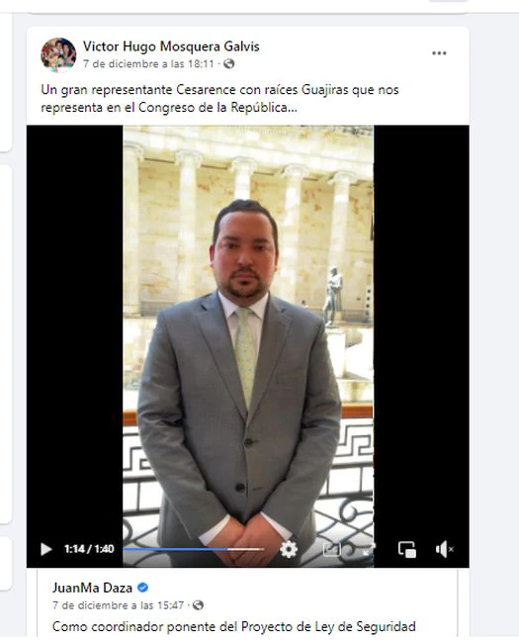Image resolution: width=519 pixels, height=640 pixels.
Task: Click JuanMa Daza verified badge
Action: coord(142,588)
